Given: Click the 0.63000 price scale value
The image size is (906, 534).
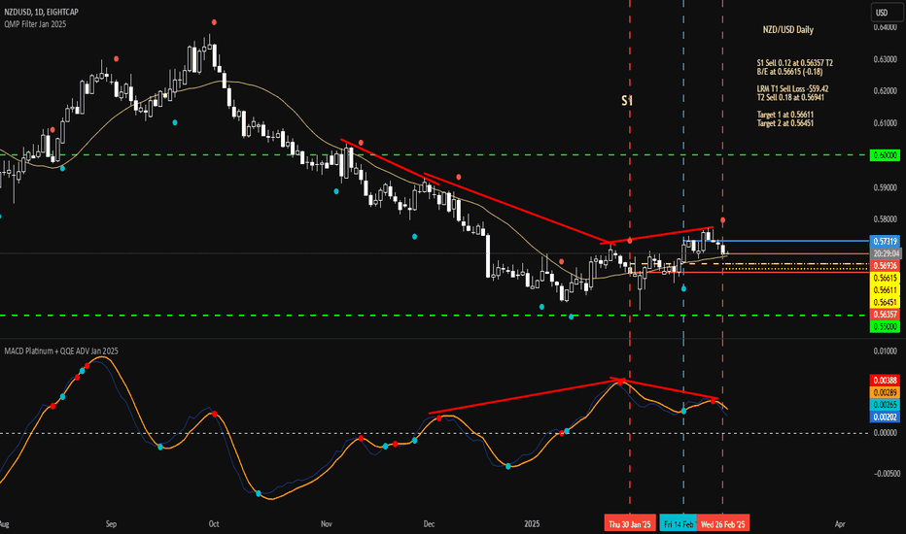Looking at the screenshot, I should (886, 59).
